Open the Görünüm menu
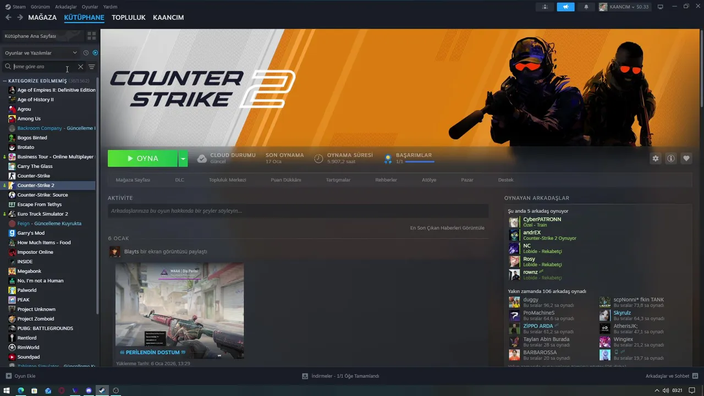This screenshot has height=396, width=704. click(40, 7)
